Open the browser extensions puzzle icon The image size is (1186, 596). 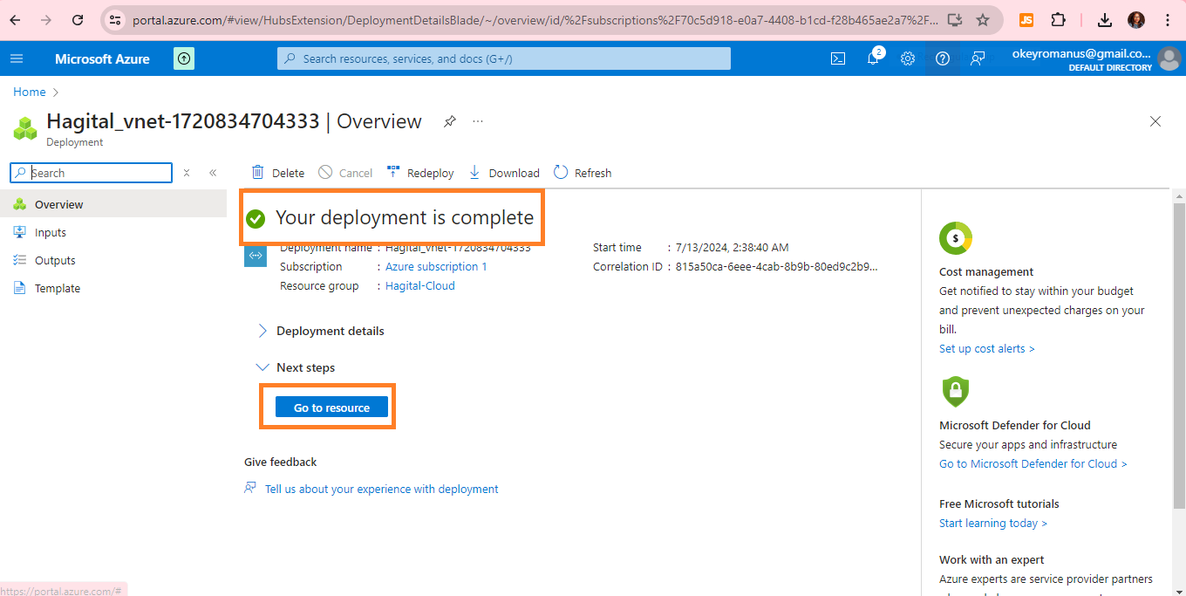pyautogui.click(x=1058, y=19)
